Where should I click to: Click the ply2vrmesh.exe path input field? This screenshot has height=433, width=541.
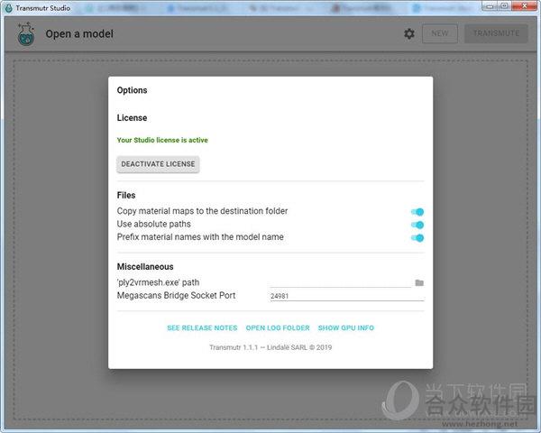click(x=341, y=282)
